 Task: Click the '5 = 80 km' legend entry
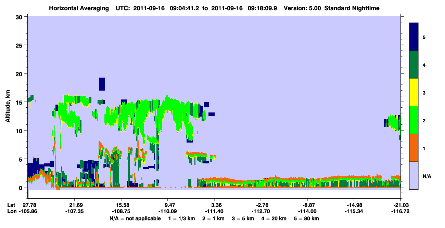coord(306,218)
